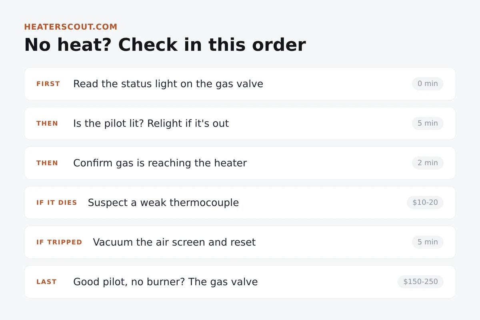Select '5 min' badge on vacuum step

coord(428,242)
